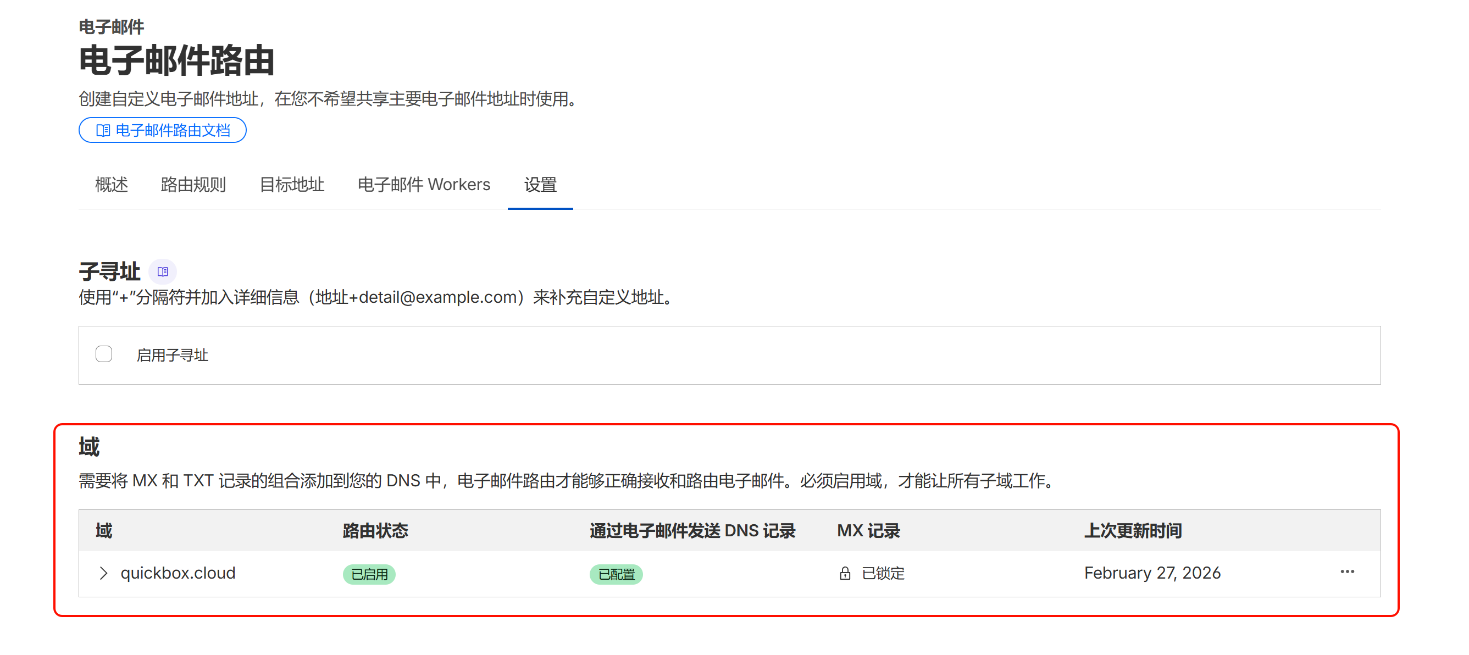Click the 启用子寻址 label text
Screen dimensions: 1469x655
click(x=172, y=355)
